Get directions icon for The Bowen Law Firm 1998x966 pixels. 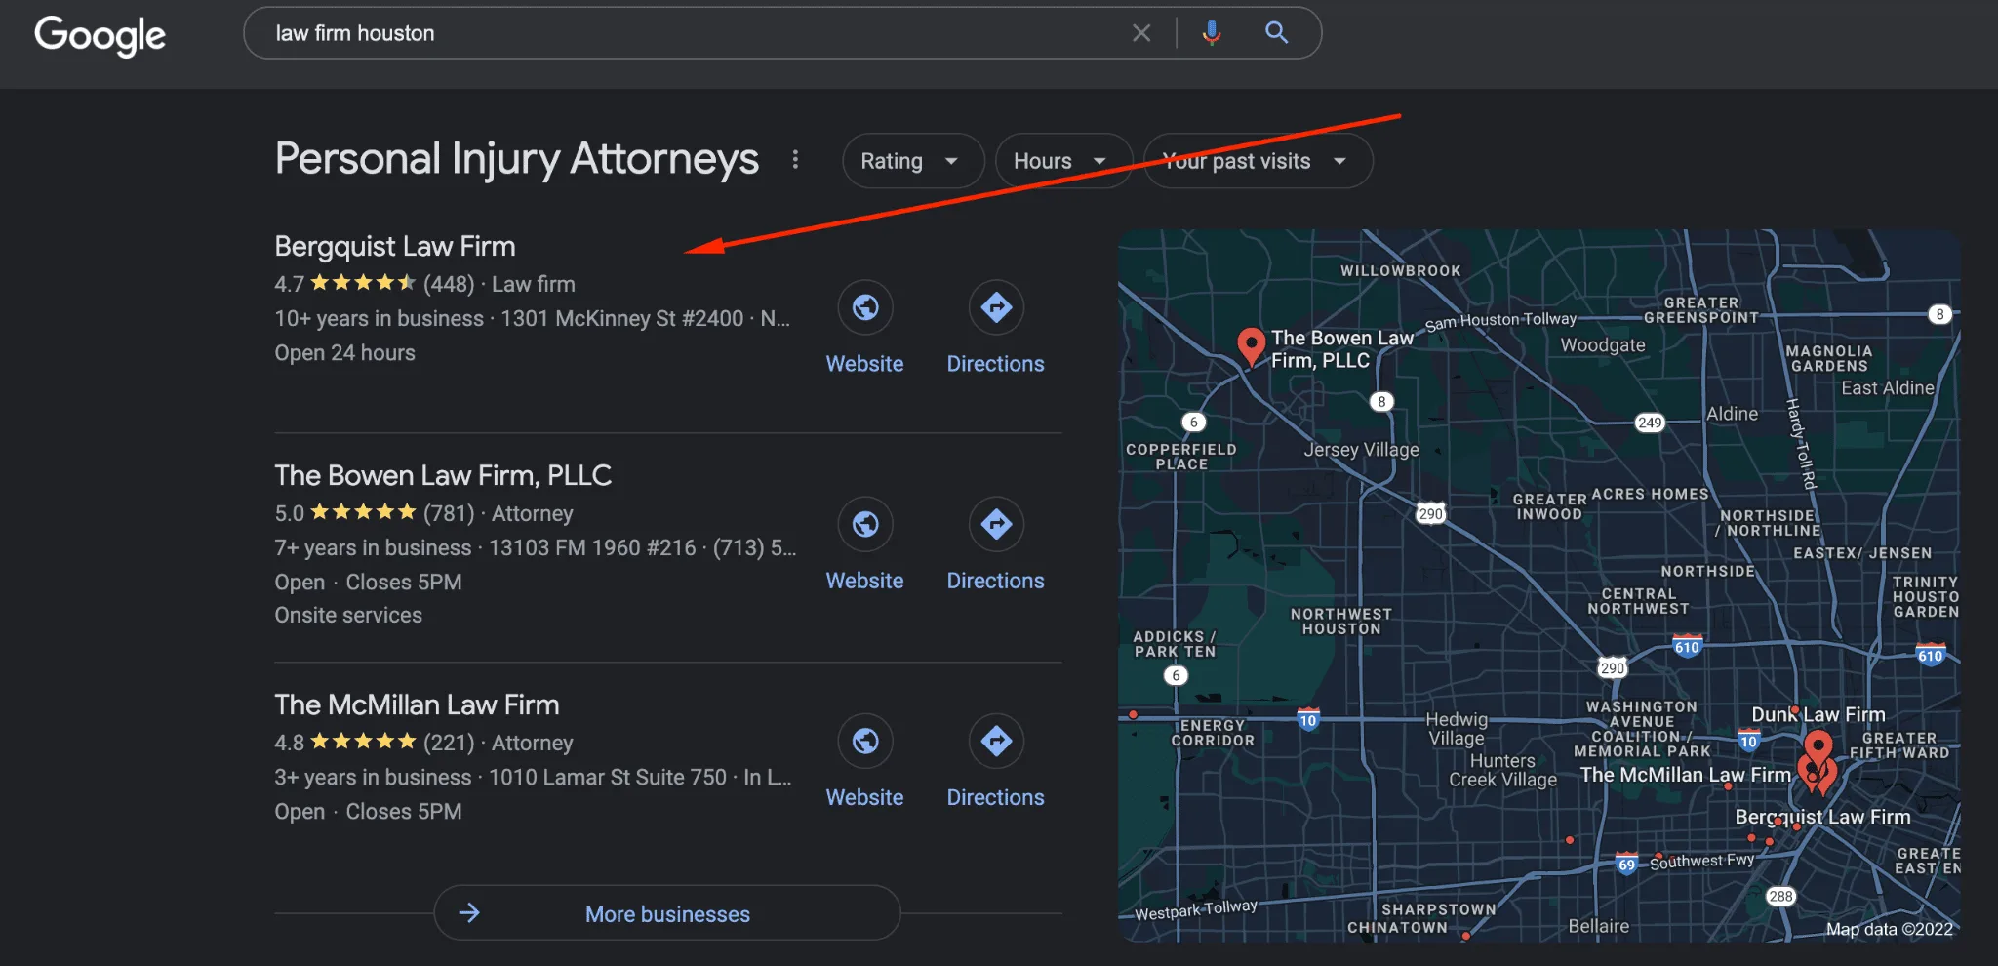tap(996, 524)
